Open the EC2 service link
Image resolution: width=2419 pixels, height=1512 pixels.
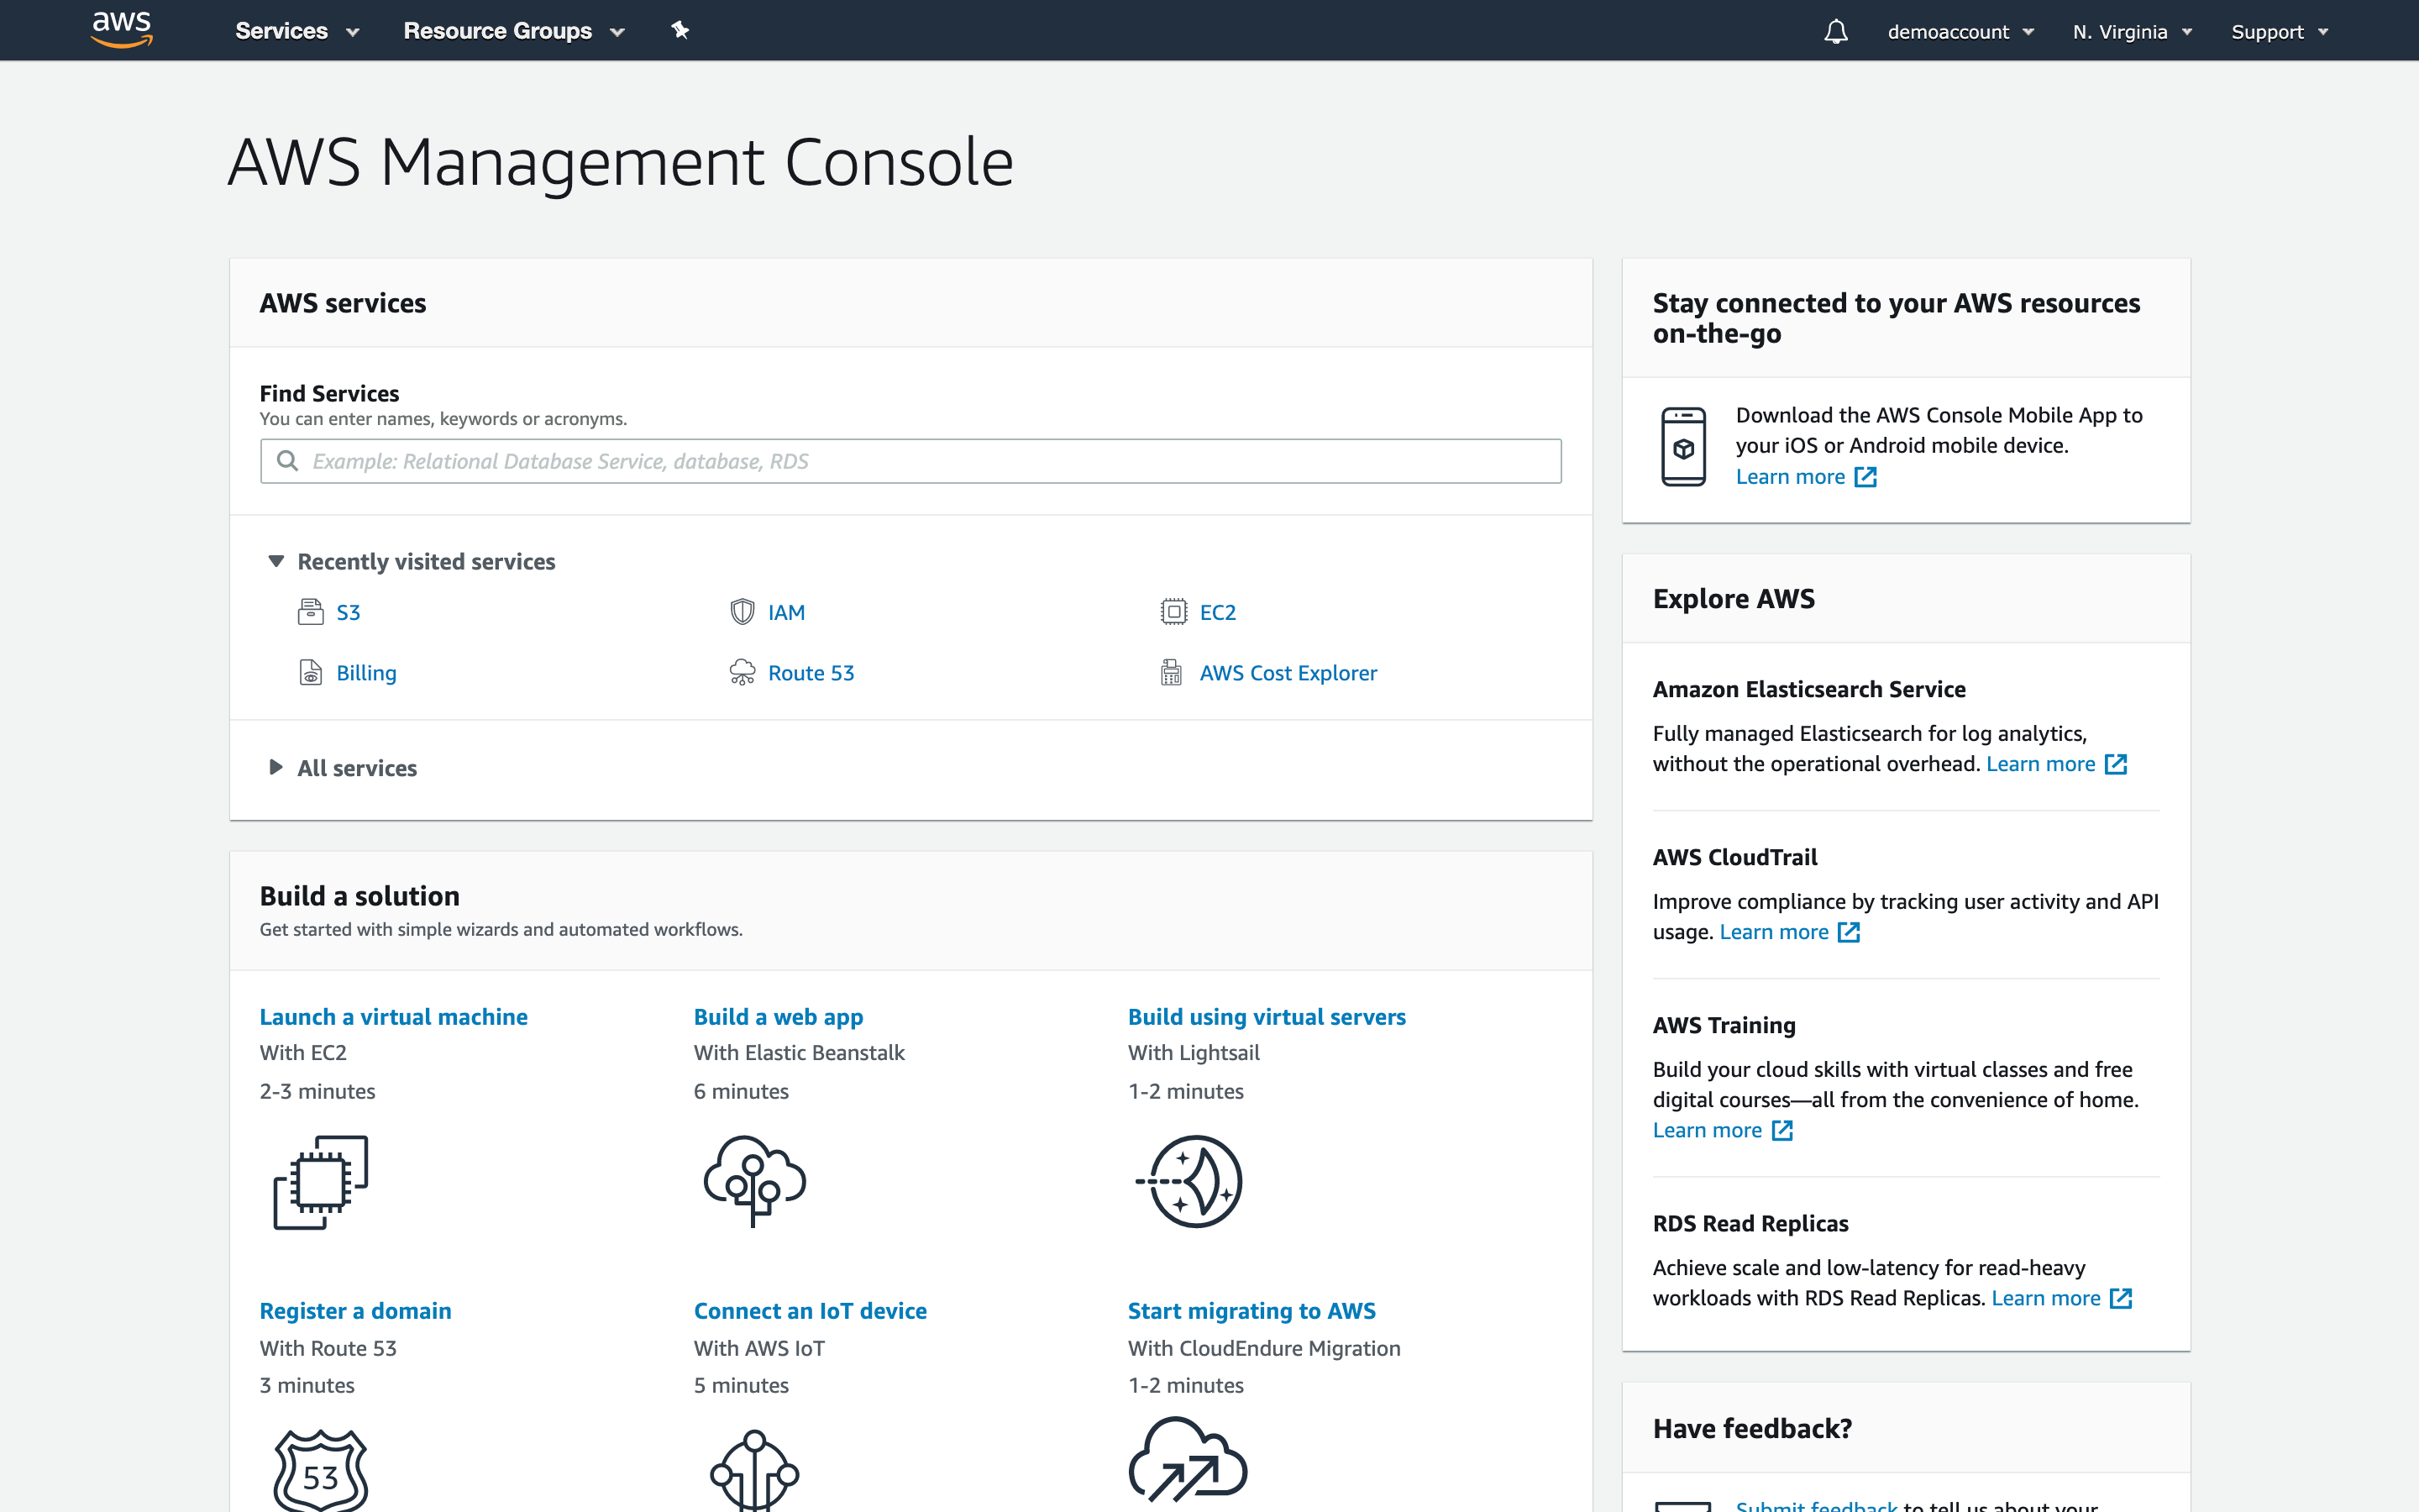point(1218,612)
